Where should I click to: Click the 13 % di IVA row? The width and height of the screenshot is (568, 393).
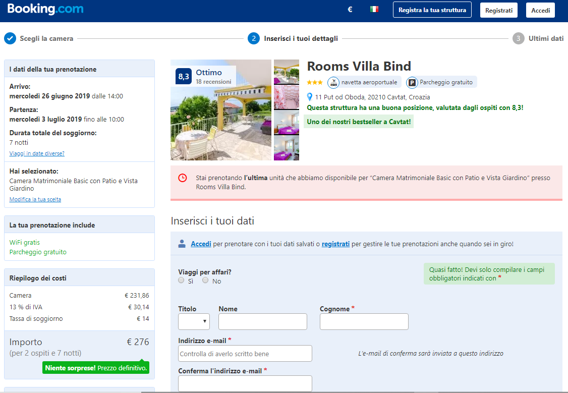79,307
